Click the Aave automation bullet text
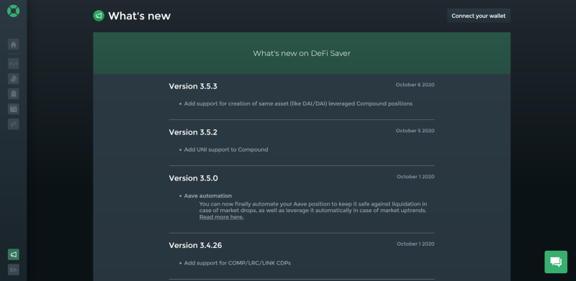The width and height of the screenshot is (576, 281). [x=208, y=196]
